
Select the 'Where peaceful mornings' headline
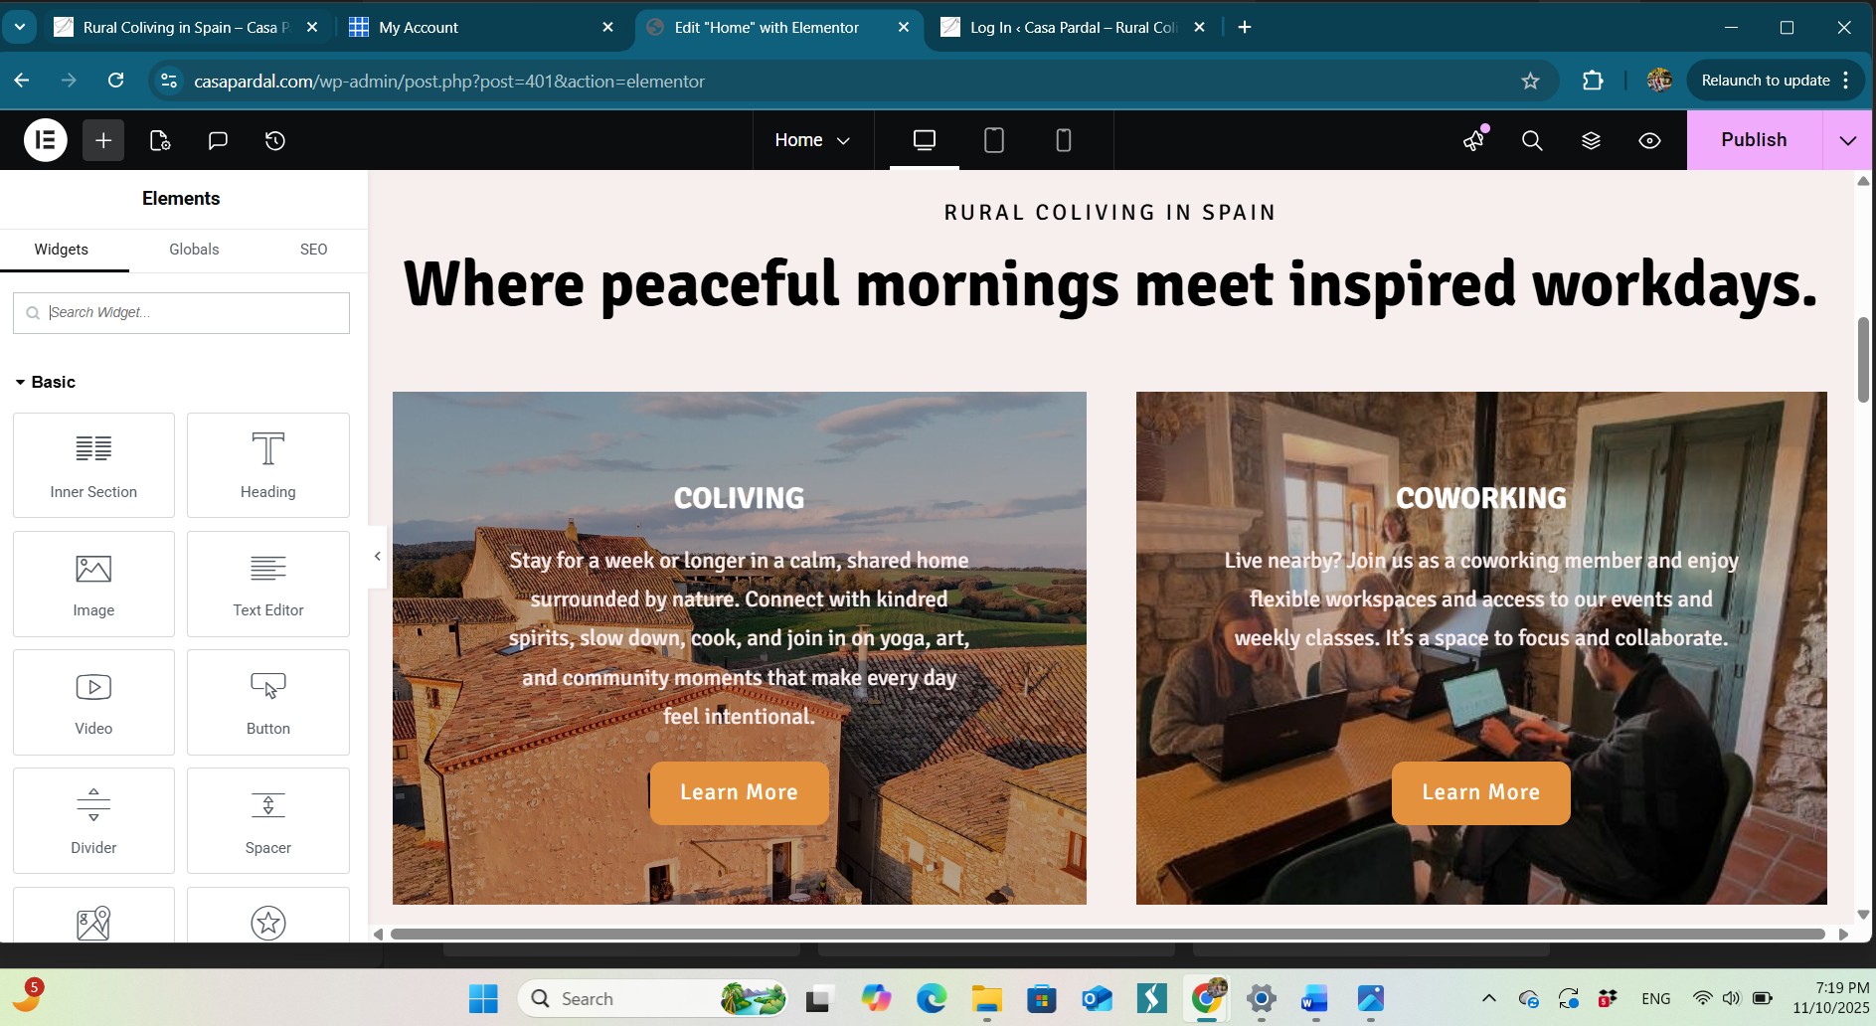(1110, 284)
